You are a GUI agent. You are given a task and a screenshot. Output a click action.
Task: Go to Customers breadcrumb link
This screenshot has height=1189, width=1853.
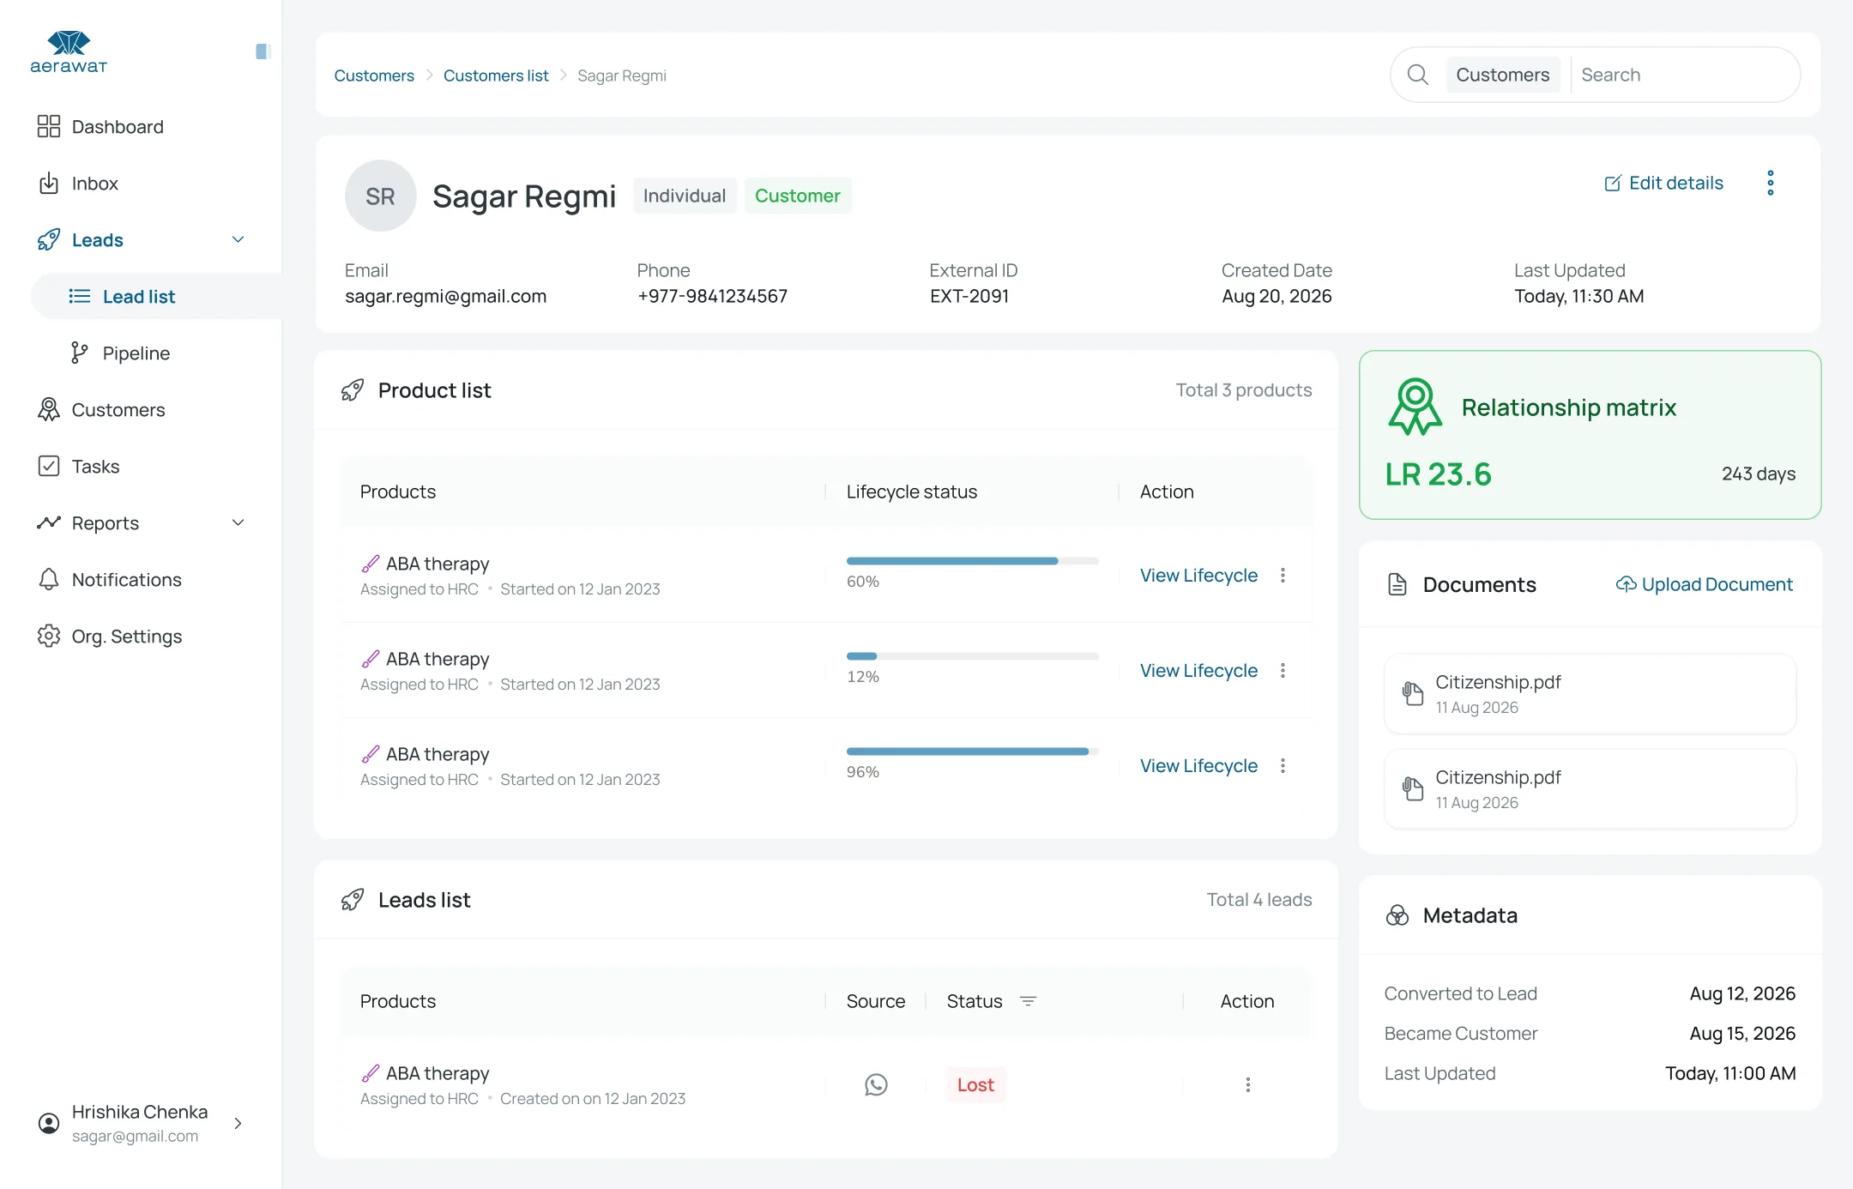point(374,75)
